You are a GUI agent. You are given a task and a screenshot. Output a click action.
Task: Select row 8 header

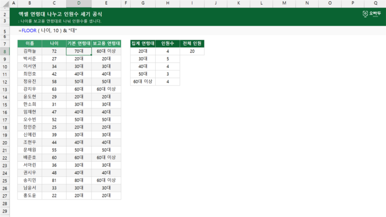(x=5, y=51)
